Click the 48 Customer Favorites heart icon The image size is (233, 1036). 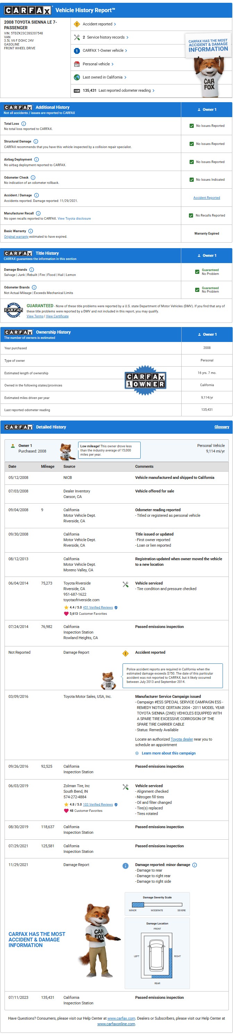(x=66, y=810)
